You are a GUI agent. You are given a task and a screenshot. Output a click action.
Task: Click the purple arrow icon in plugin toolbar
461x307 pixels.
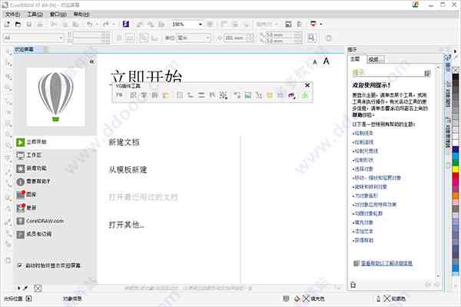[x=291, y=95]
